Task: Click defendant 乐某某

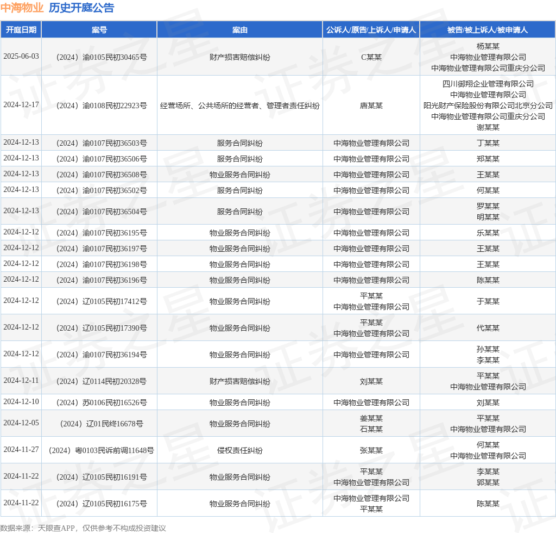Action: pos(488,233)
